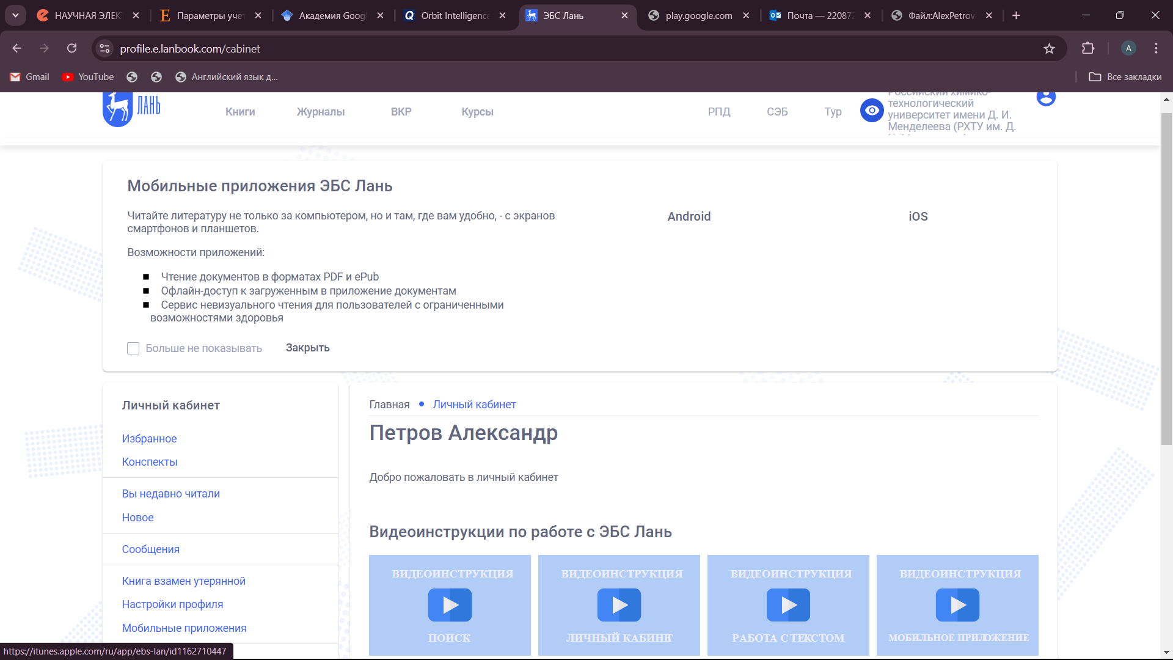Open the YouTube bookmark
This screenshot has height=660, width=1173.
89,77
